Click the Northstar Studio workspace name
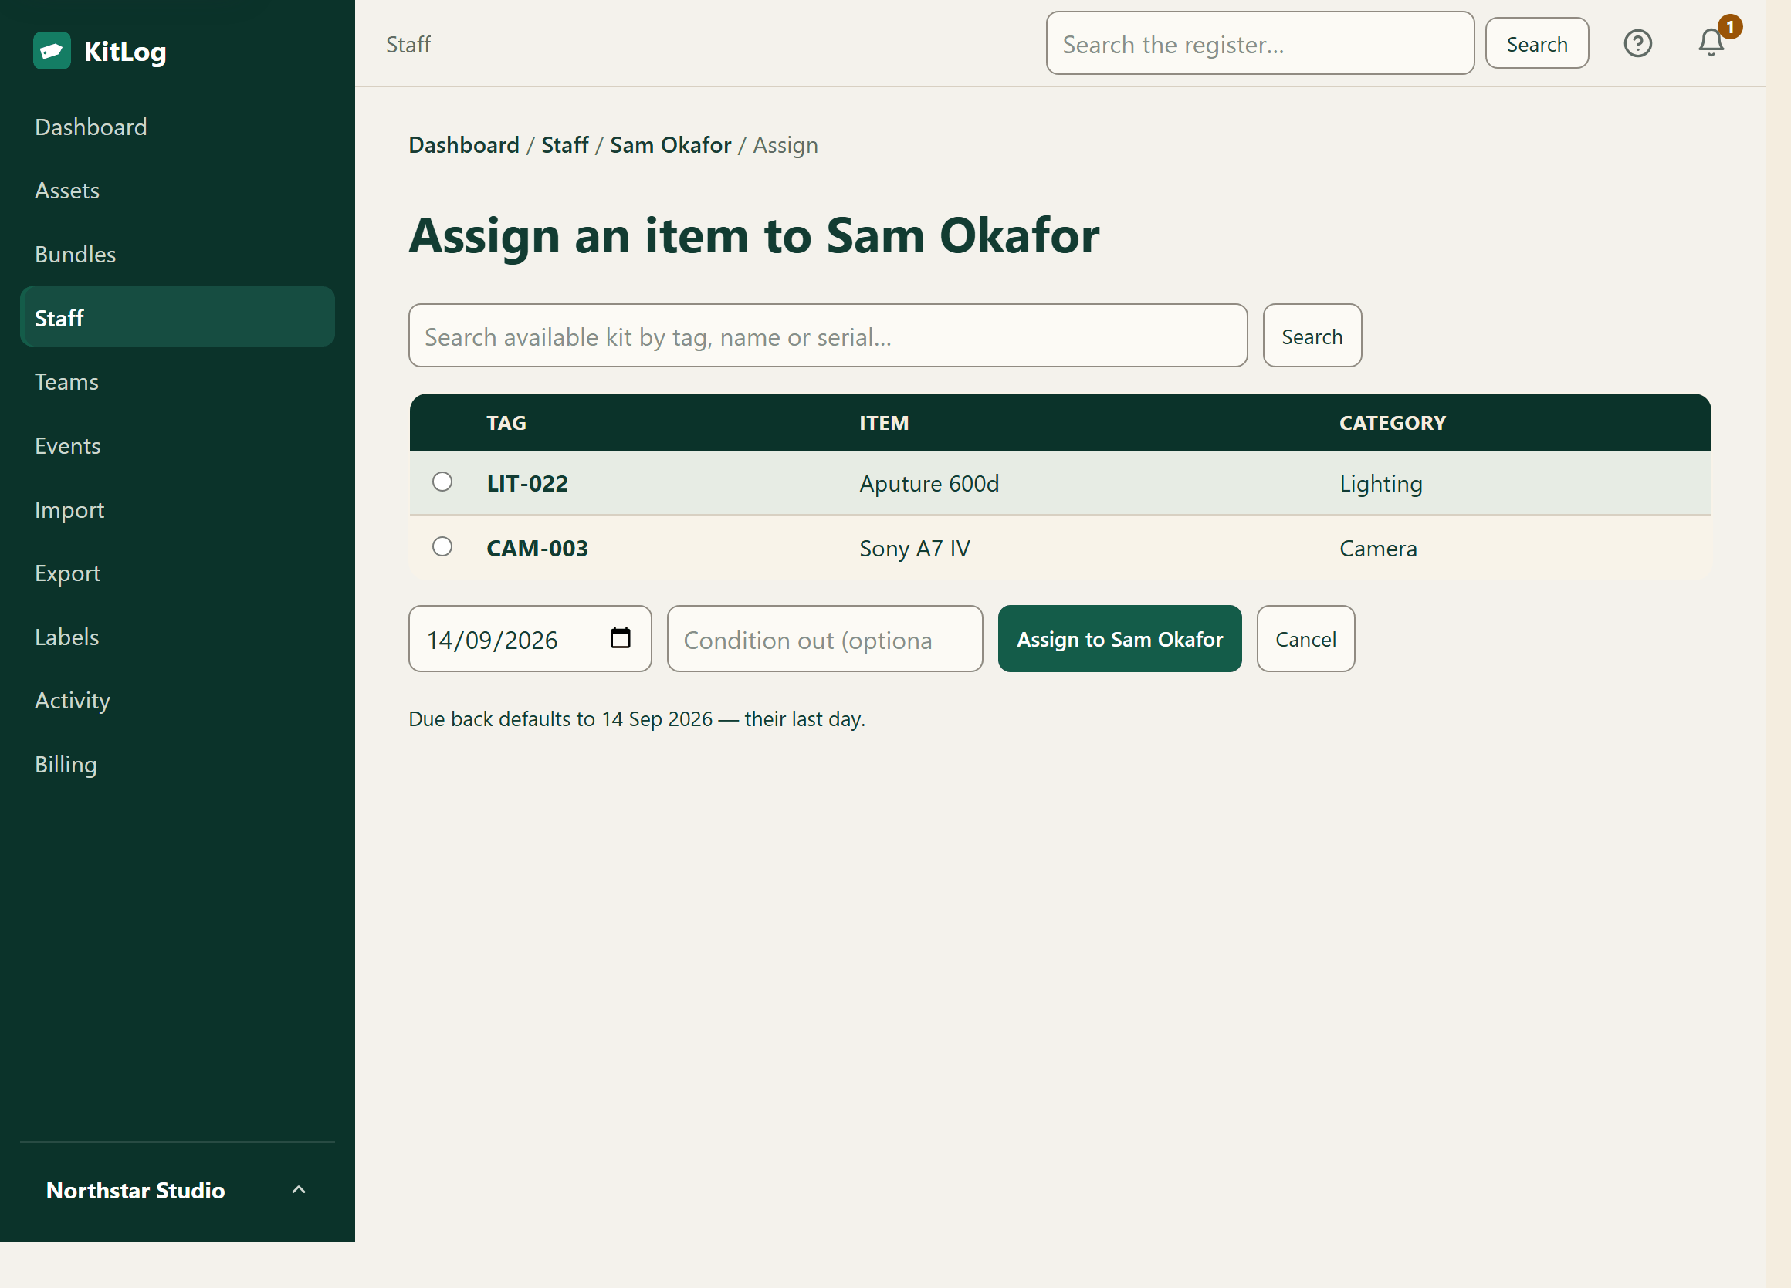 [135, 1190]
